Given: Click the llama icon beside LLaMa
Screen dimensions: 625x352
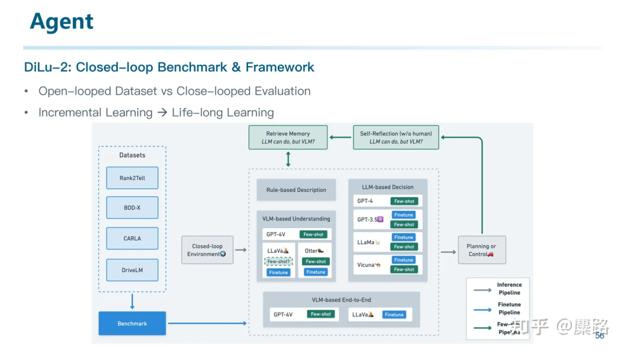Looking at the screenshot, I should [x=377, y=242].
